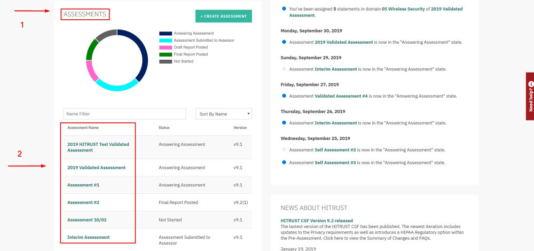This screenshot has height=251, width=534.
Task: Click grey dot beside September 29 notification
Action: click(x=284, y=69)
